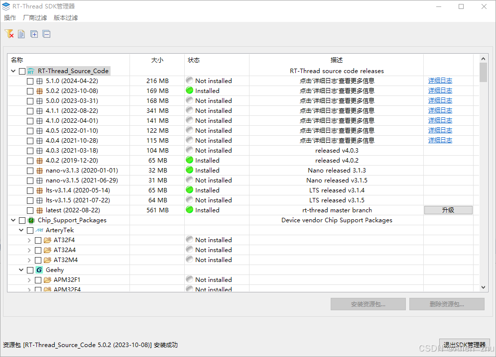496x357 pixels.
Task: Click the package icon for latest (2022-08-22)
Action: (x=39, y=210)
